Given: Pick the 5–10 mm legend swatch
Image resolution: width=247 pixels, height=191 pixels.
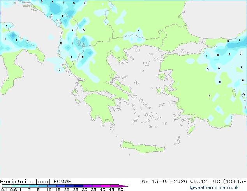Looking at the screenshot, I should [x=42, y=186].
